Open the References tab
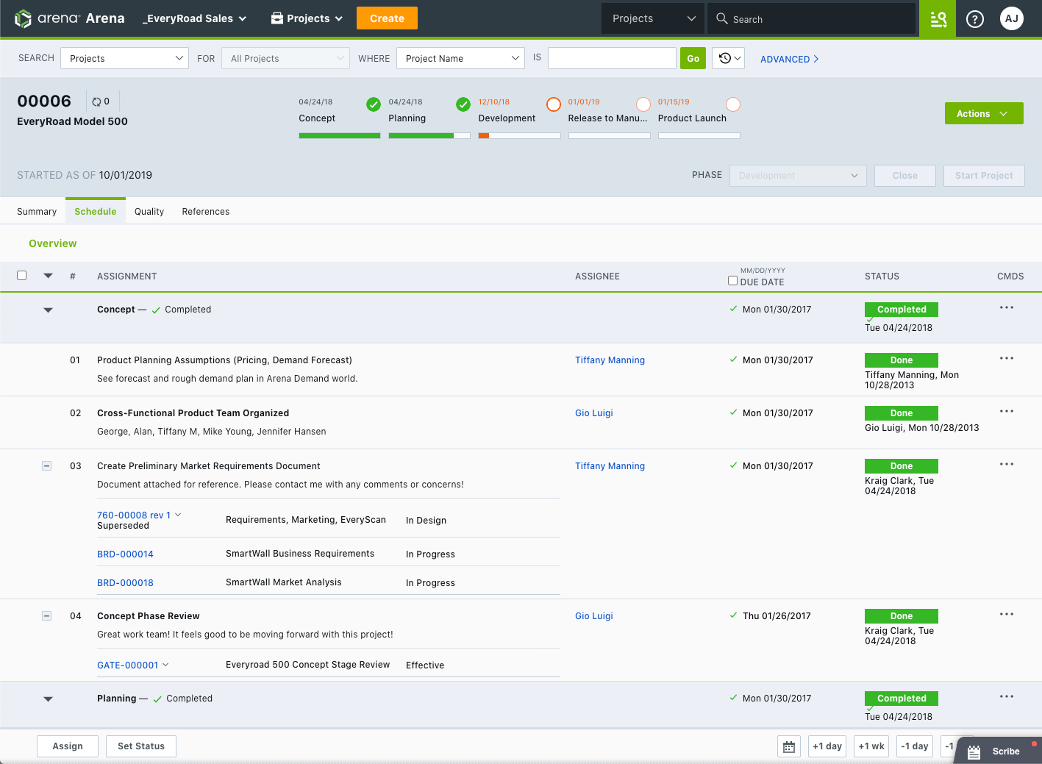1042x764 pixels. [x=206, y=211]
